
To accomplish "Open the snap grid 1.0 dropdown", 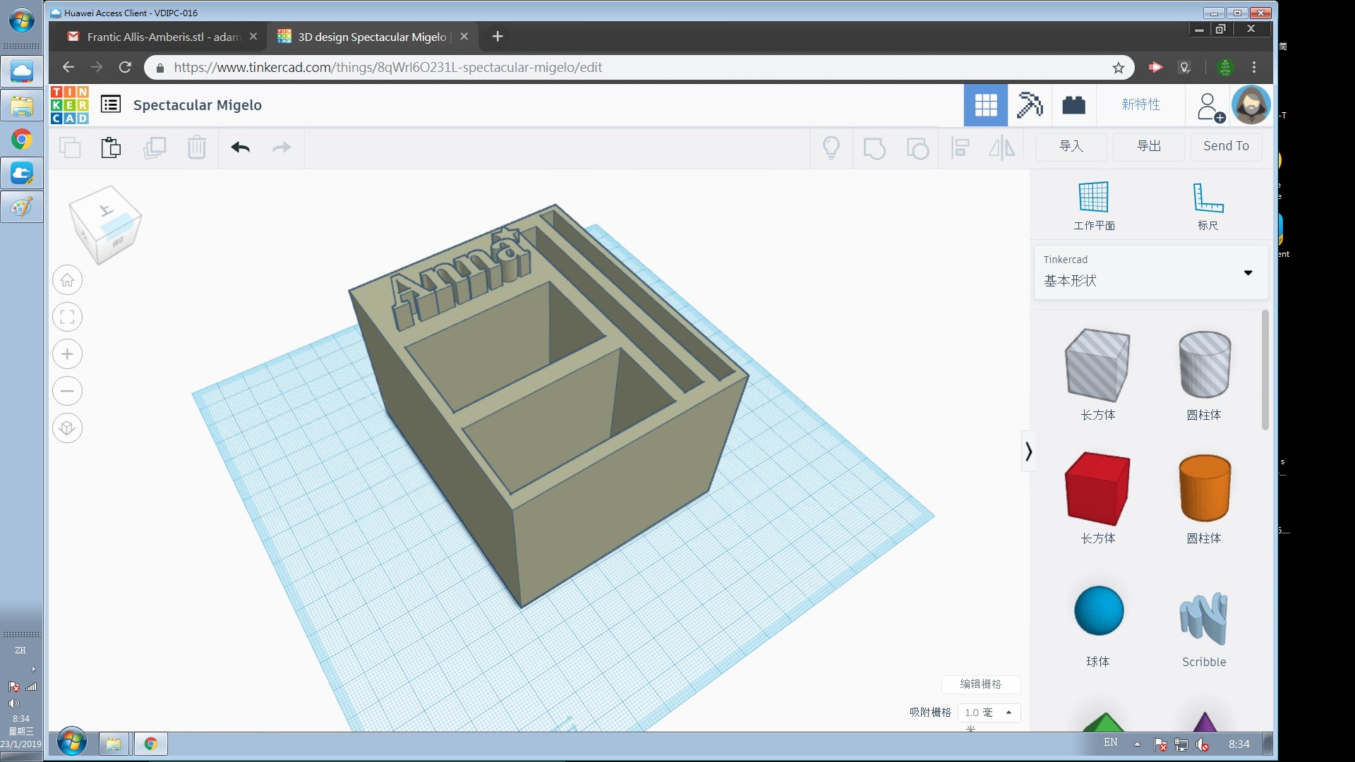I will [x=989, y=713].
